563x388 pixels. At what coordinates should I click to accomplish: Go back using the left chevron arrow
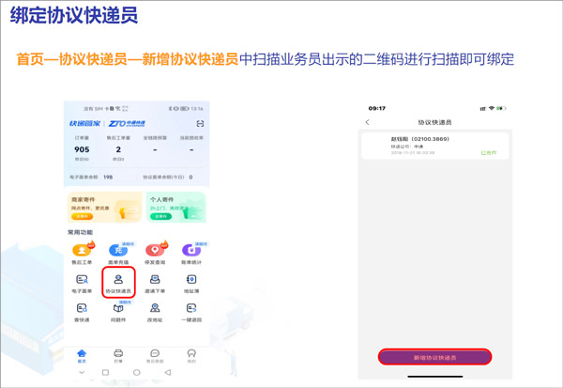click(x=368, y=122)
